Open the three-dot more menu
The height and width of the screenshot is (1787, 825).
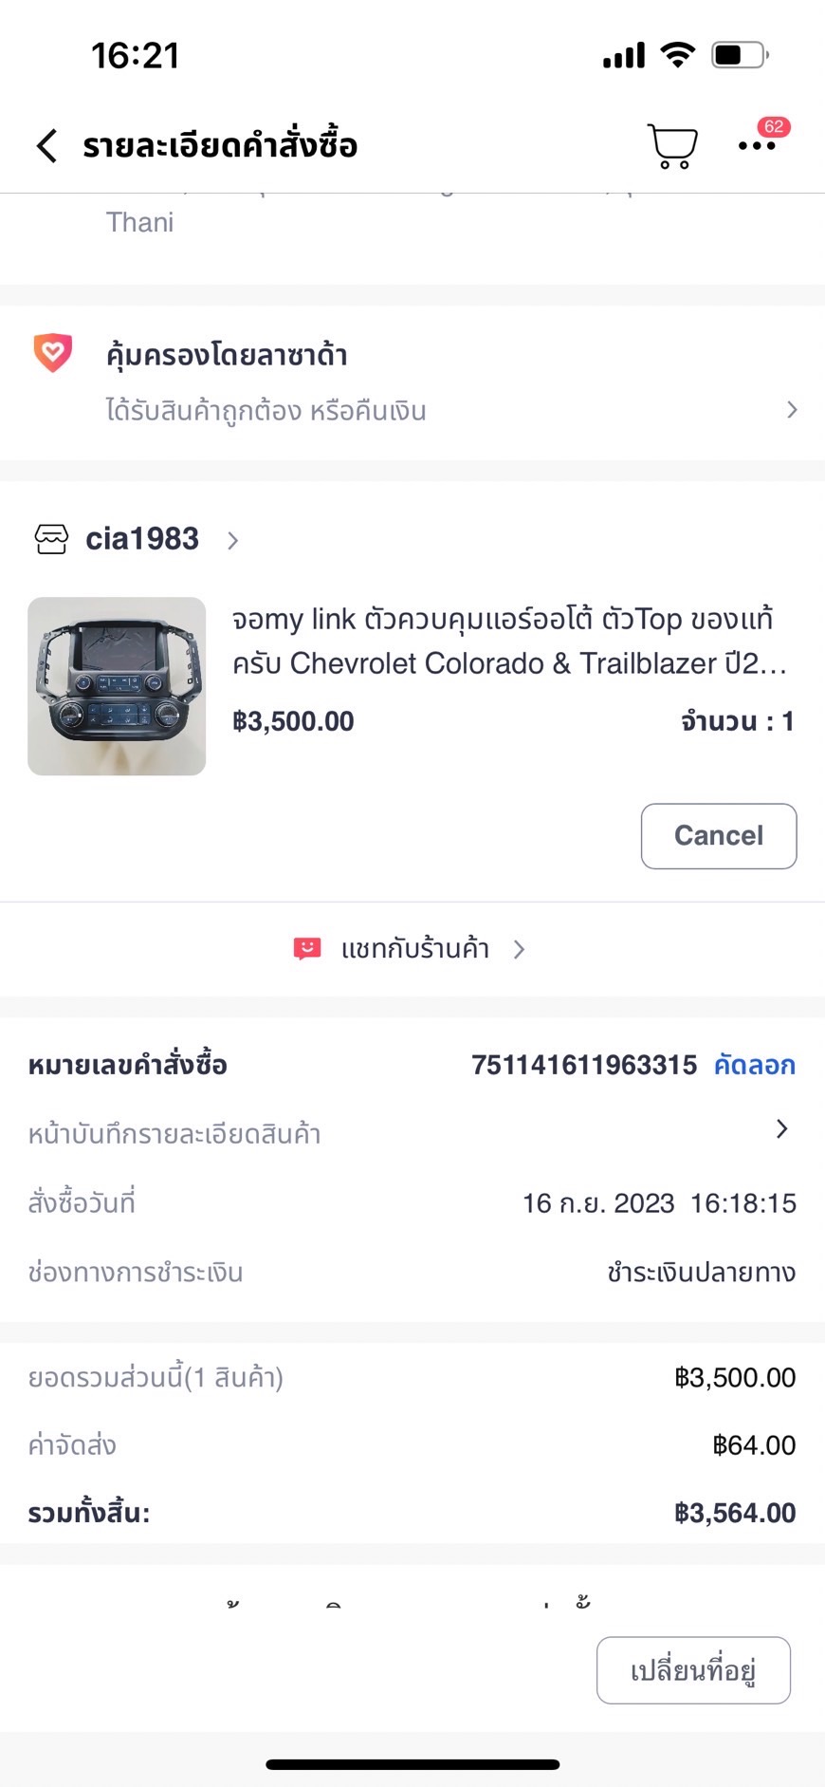tap(757, 146)
